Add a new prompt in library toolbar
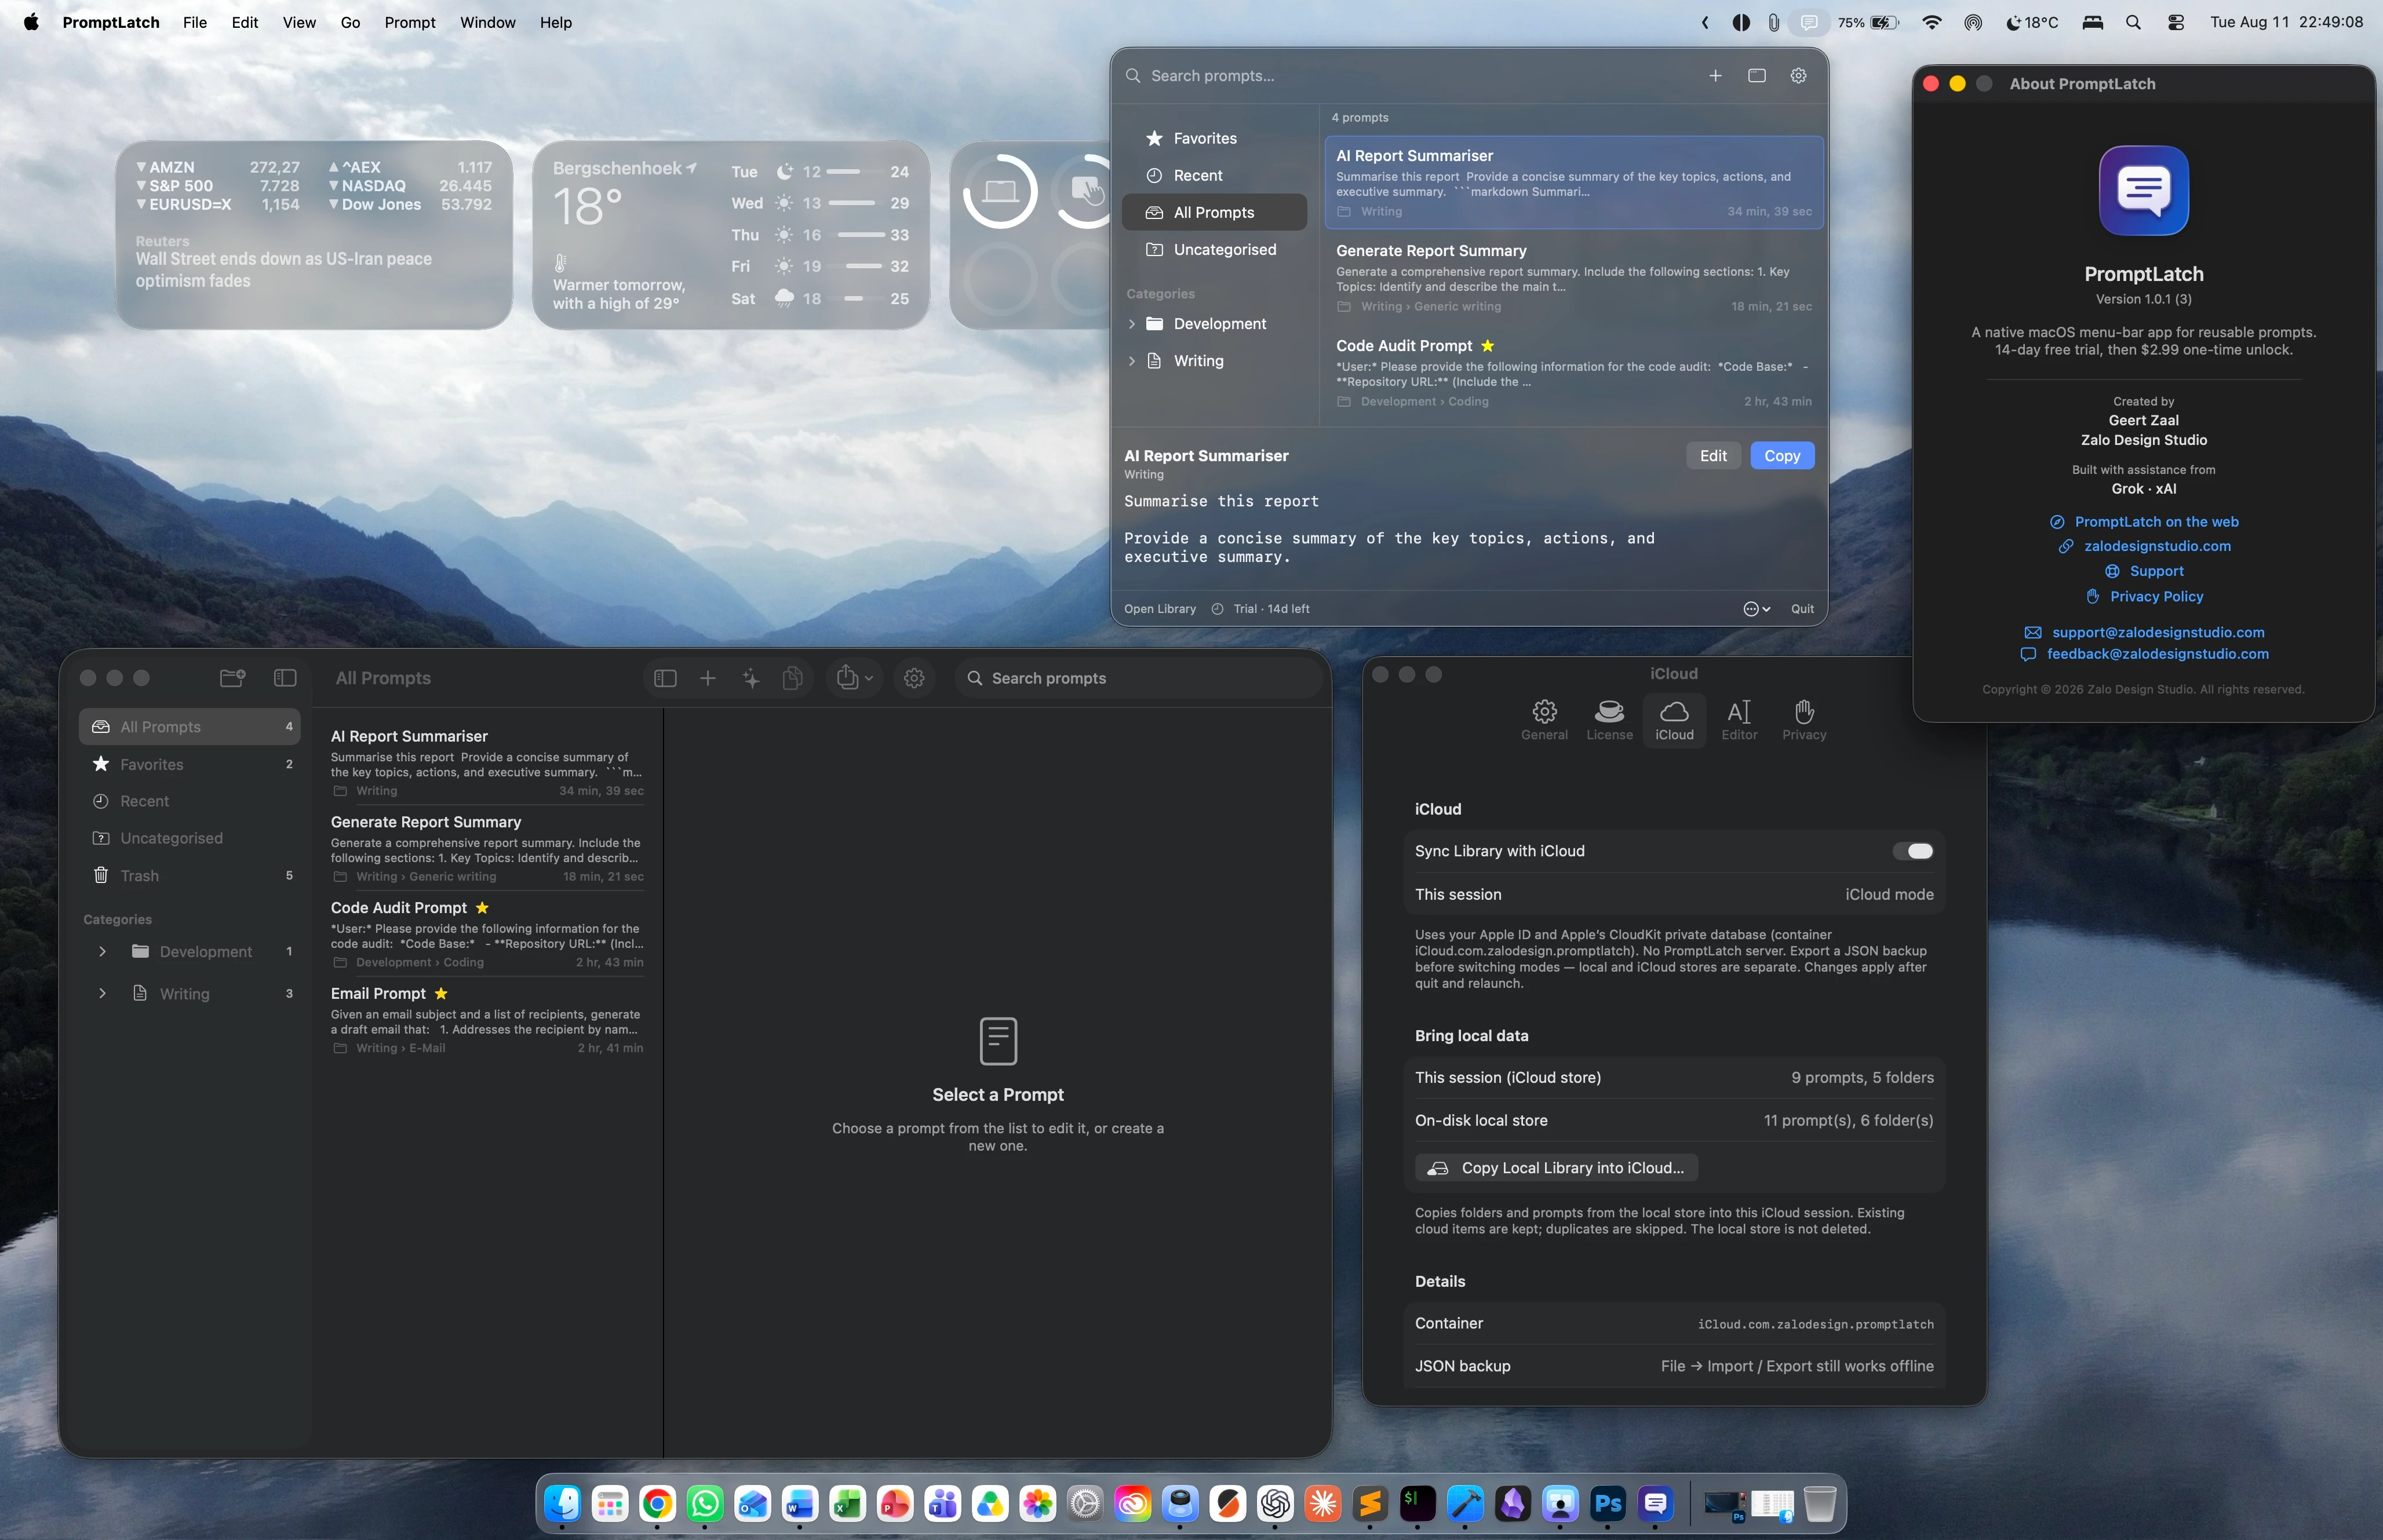Image resolution: width=2383 pixels, height=1540 pixels. tap(708, 679)
